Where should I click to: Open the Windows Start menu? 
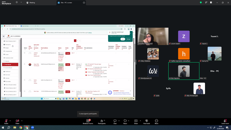[3, 127]
